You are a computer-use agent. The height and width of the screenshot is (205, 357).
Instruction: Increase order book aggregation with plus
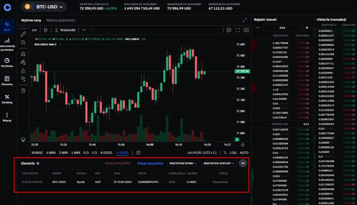(x=307, y=28)
